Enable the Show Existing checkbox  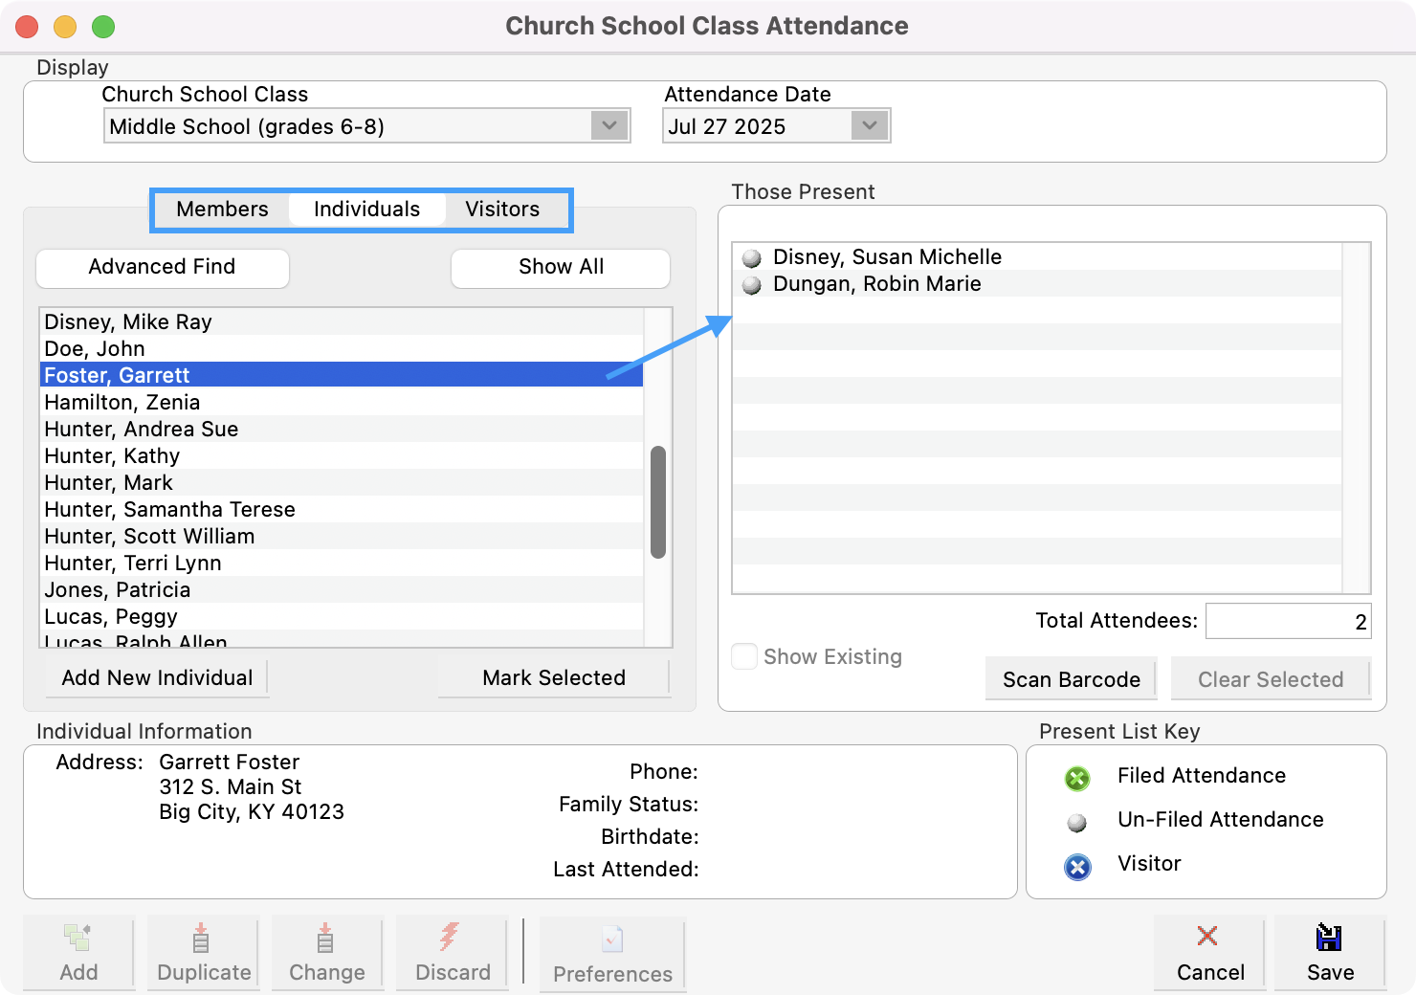[x=744, y=656]
